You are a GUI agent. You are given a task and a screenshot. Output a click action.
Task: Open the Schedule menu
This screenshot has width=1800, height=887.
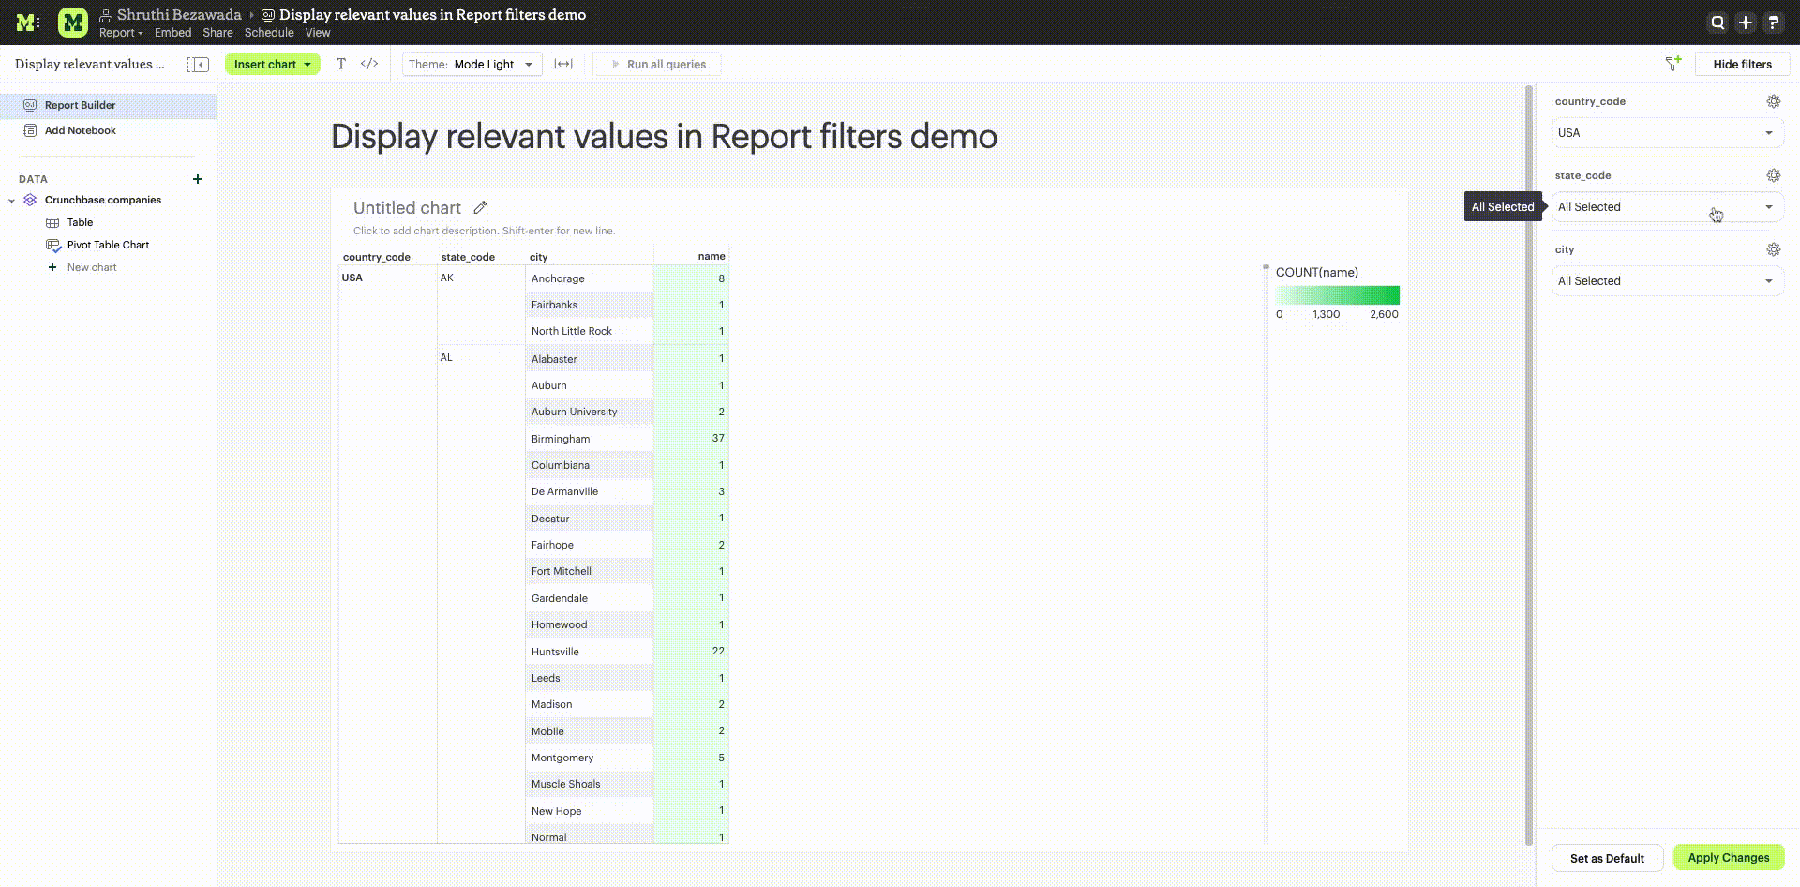coord(269,33)
